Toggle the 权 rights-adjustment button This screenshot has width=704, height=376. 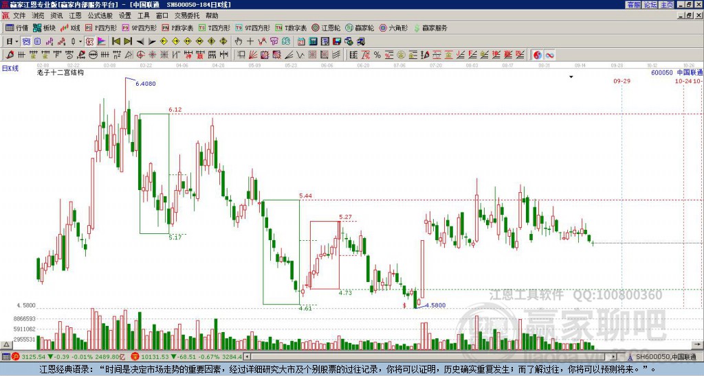pyautogui.click(x=89, y=41)
